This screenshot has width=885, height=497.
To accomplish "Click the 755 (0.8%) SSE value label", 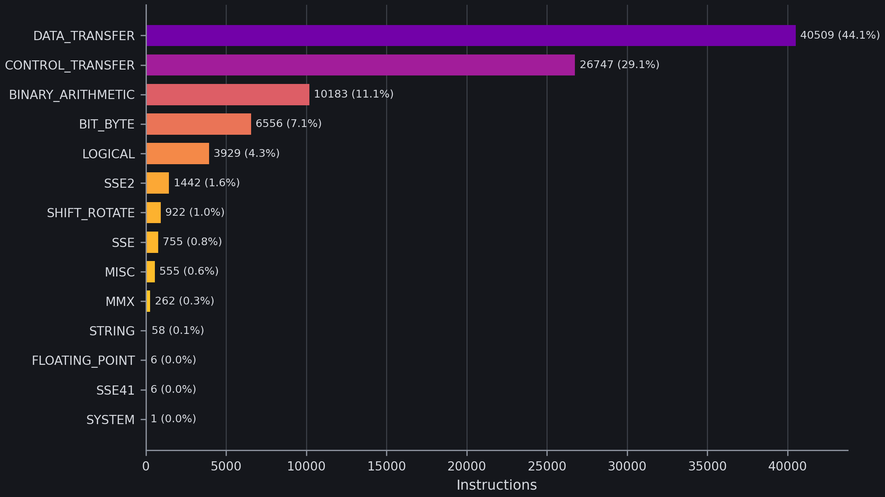I will [x=192, y=242].
